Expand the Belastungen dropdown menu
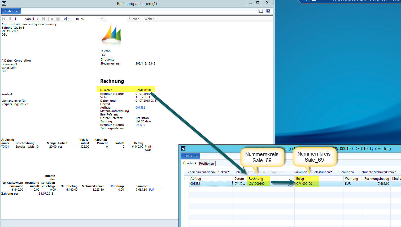This screenshot has height=227, width=401. pyautogui.click(x=322, y=172)
